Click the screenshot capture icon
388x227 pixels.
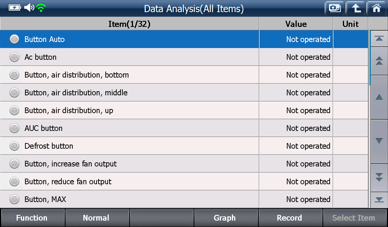[335, 8]
